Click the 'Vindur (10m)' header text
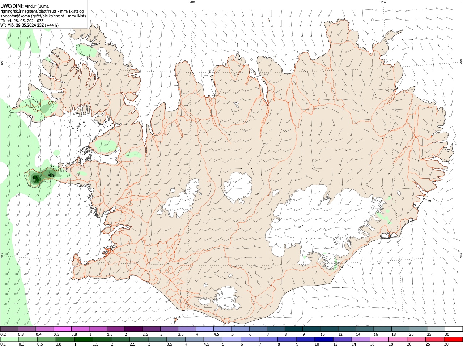Viewport: 463px width, 347px height. 37,6
